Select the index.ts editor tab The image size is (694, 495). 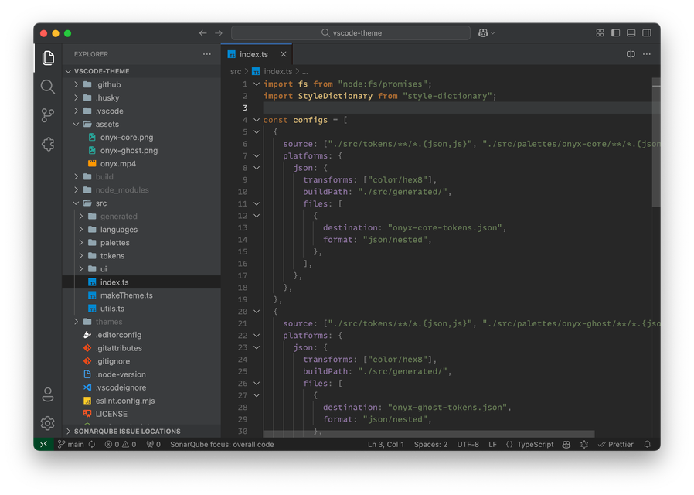253,54
